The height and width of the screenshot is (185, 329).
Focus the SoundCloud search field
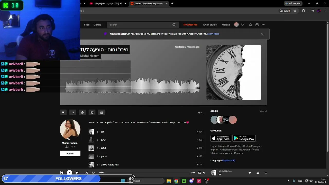[142, 25]
